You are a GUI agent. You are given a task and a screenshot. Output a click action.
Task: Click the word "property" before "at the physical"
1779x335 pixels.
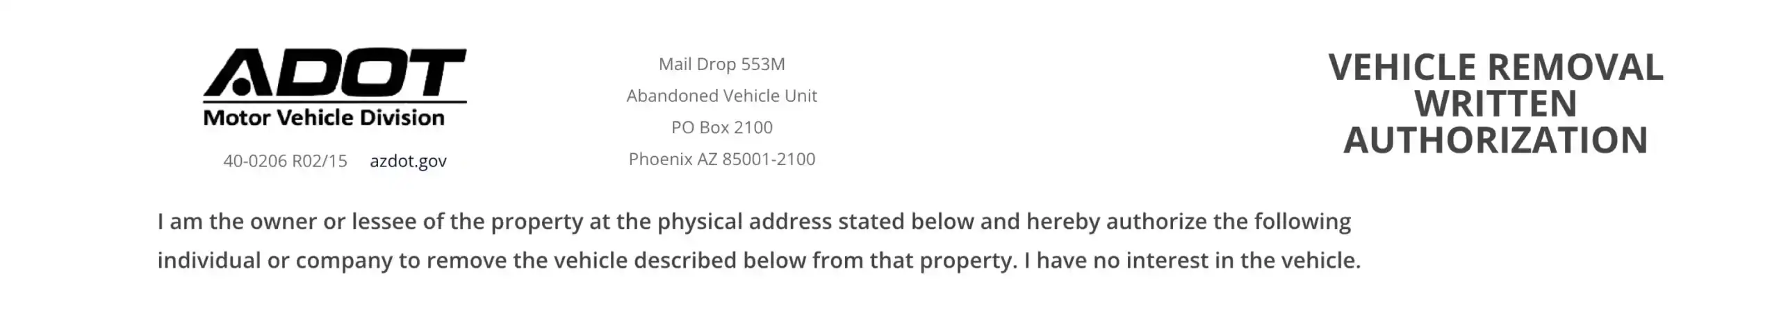[x=536, y=223]
